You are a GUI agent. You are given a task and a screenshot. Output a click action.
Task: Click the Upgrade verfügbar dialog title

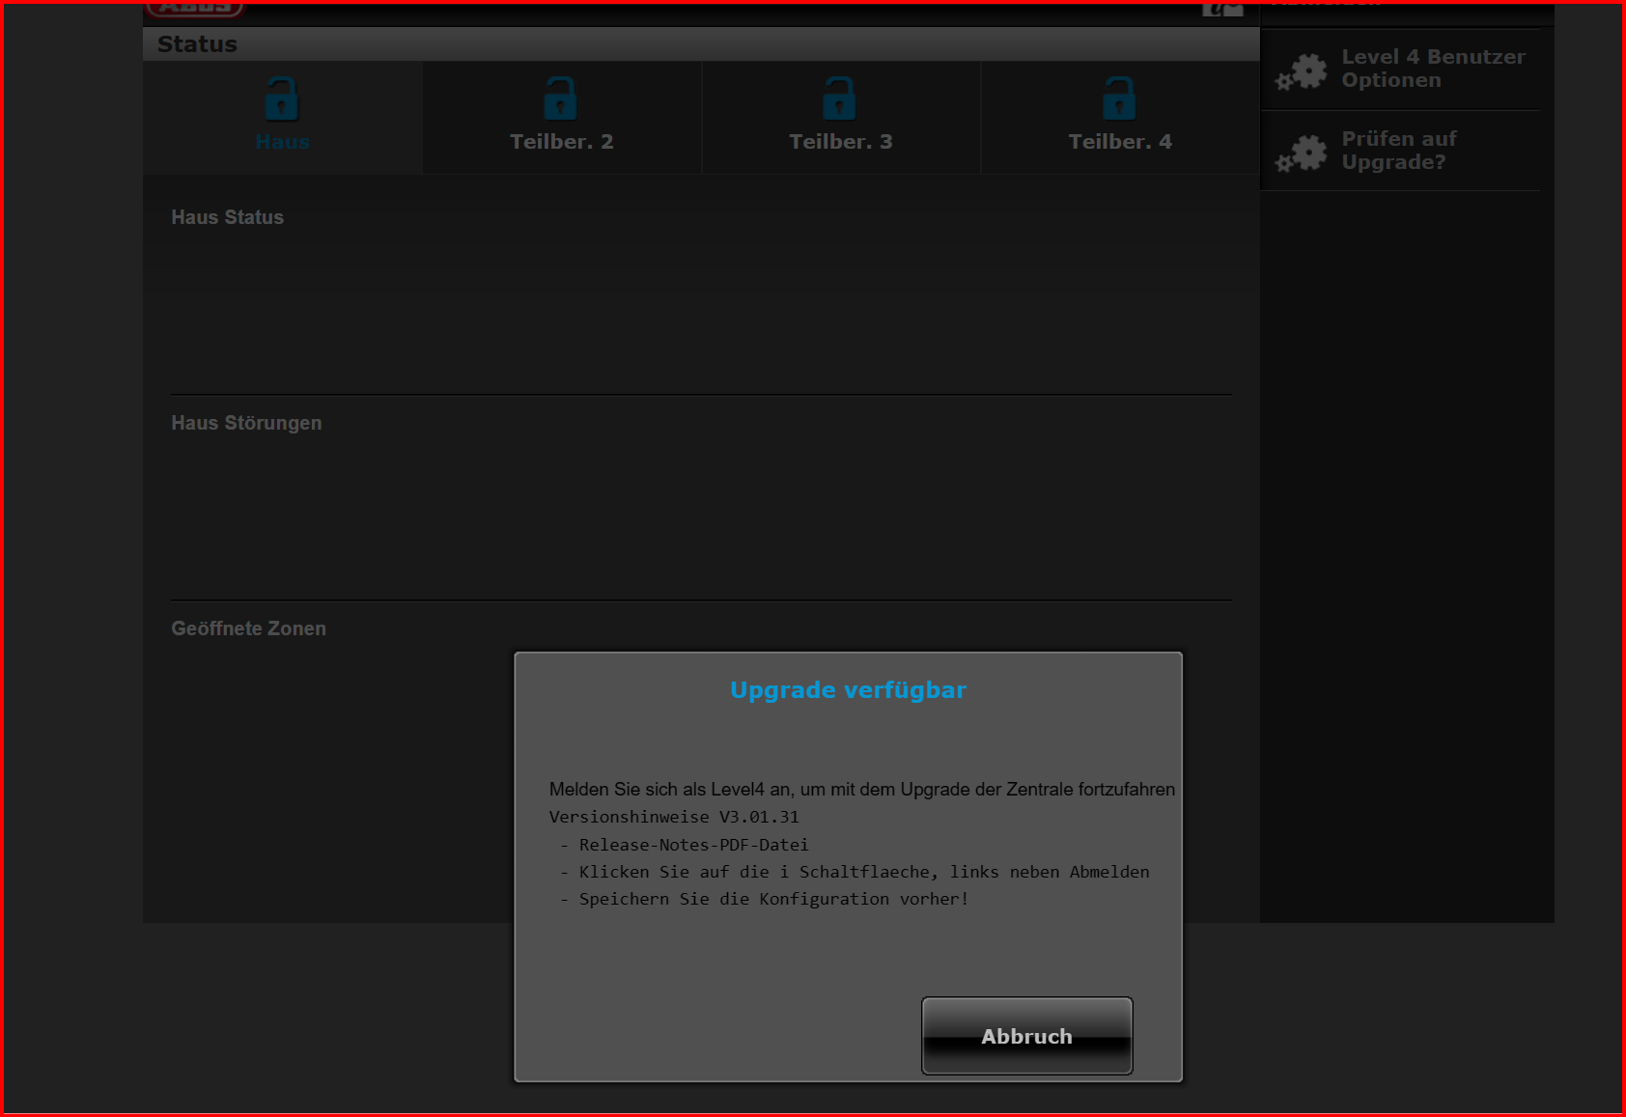(x=848, y=690)
